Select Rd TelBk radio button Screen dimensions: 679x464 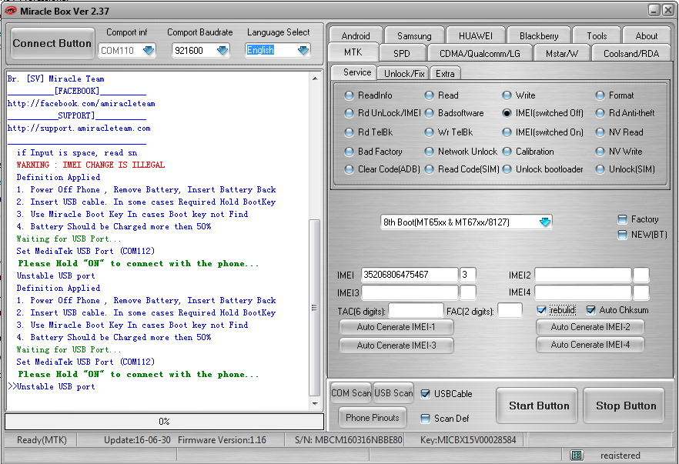(x=349, y=132)
